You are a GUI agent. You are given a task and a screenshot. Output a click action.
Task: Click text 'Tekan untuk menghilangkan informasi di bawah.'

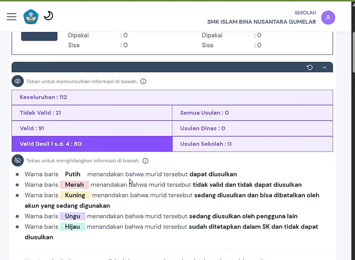83,161
